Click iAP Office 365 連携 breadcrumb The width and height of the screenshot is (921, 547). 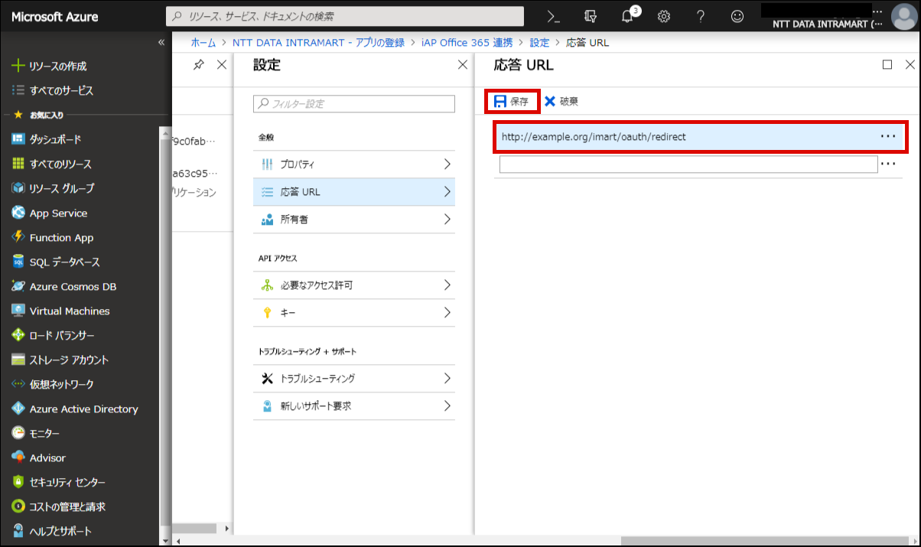(467, 42)
